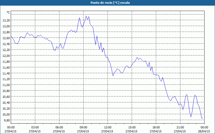The width and height of the screenshot is (215, 134).
Task: Pick the 21:00 time label
Action: [180, 128]
